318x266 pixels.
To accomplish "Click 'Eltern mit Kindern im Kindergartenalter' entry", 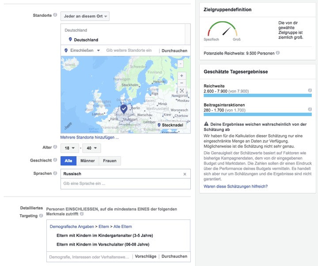I will click(x=105, y=235).
